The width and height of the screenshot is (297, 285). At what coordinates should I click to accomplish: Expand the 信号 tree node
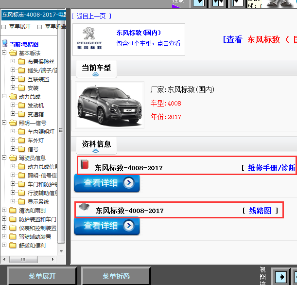pyautogui.click(x=13, y=148)
